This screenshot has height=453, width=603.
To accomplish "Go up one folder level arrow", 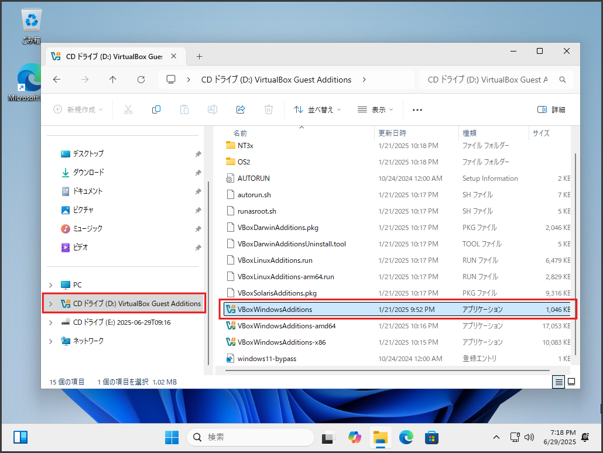I will pyautogui.click(x=112, y=80).
